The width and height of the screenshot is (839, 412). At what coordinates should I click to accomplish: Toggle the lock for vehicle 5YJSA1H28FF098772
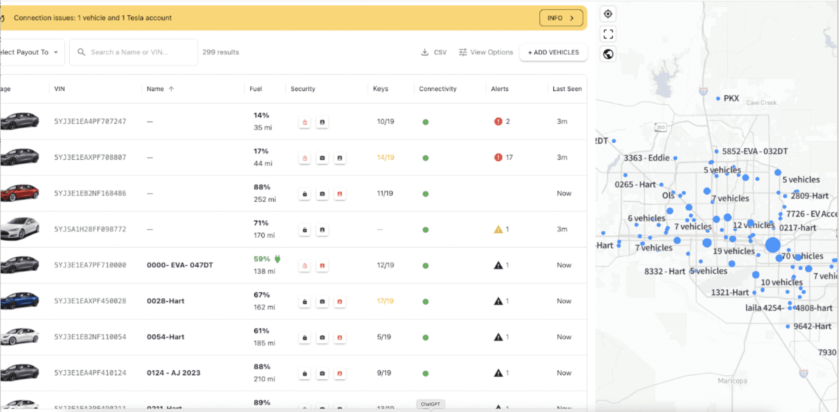click(x=304, y=230)
